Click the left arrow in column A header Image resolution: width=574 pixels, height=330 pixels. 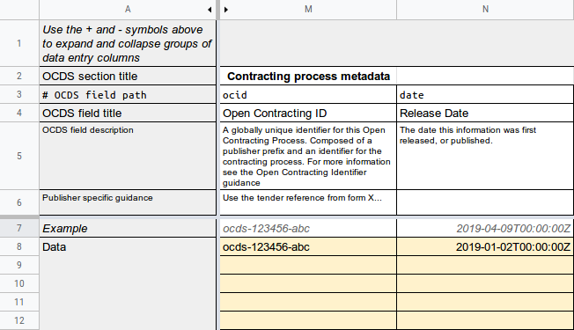point(210,10)
